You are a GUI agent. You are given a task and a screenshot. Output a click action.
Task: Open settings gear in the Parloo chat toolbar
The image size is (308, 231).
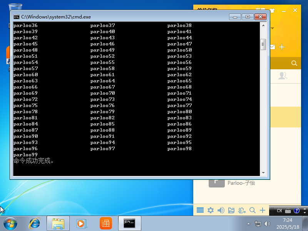click(210, 210)
